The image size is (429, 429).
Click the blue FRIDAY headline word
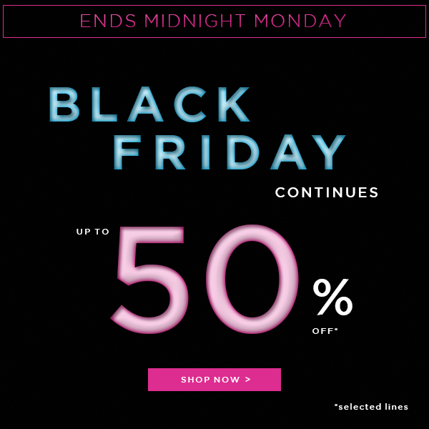230,152
